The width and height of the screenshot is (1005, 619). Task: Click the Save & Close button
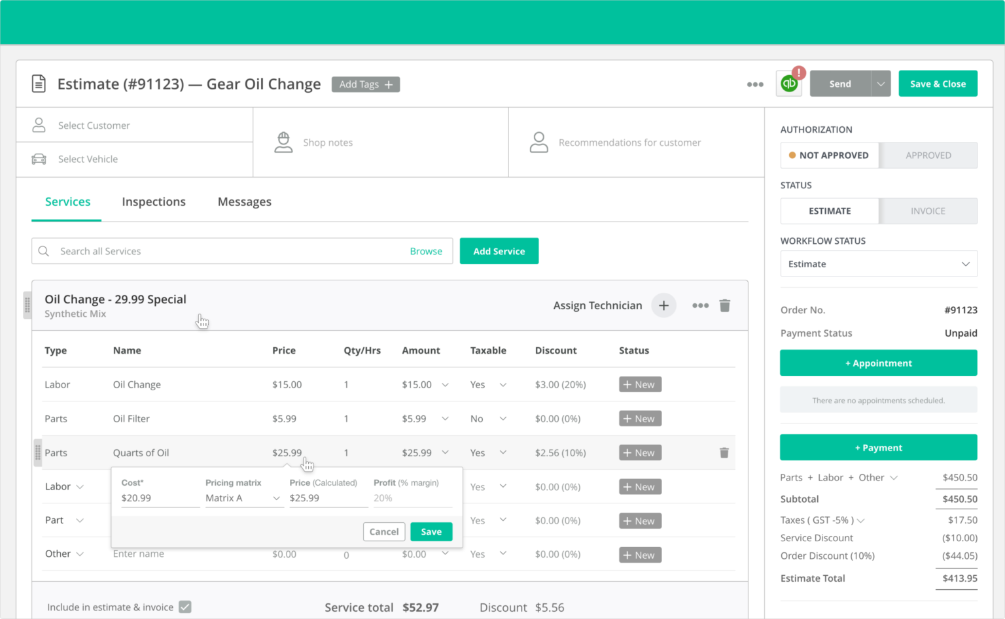pyautogui.click(x=938, y=84)
